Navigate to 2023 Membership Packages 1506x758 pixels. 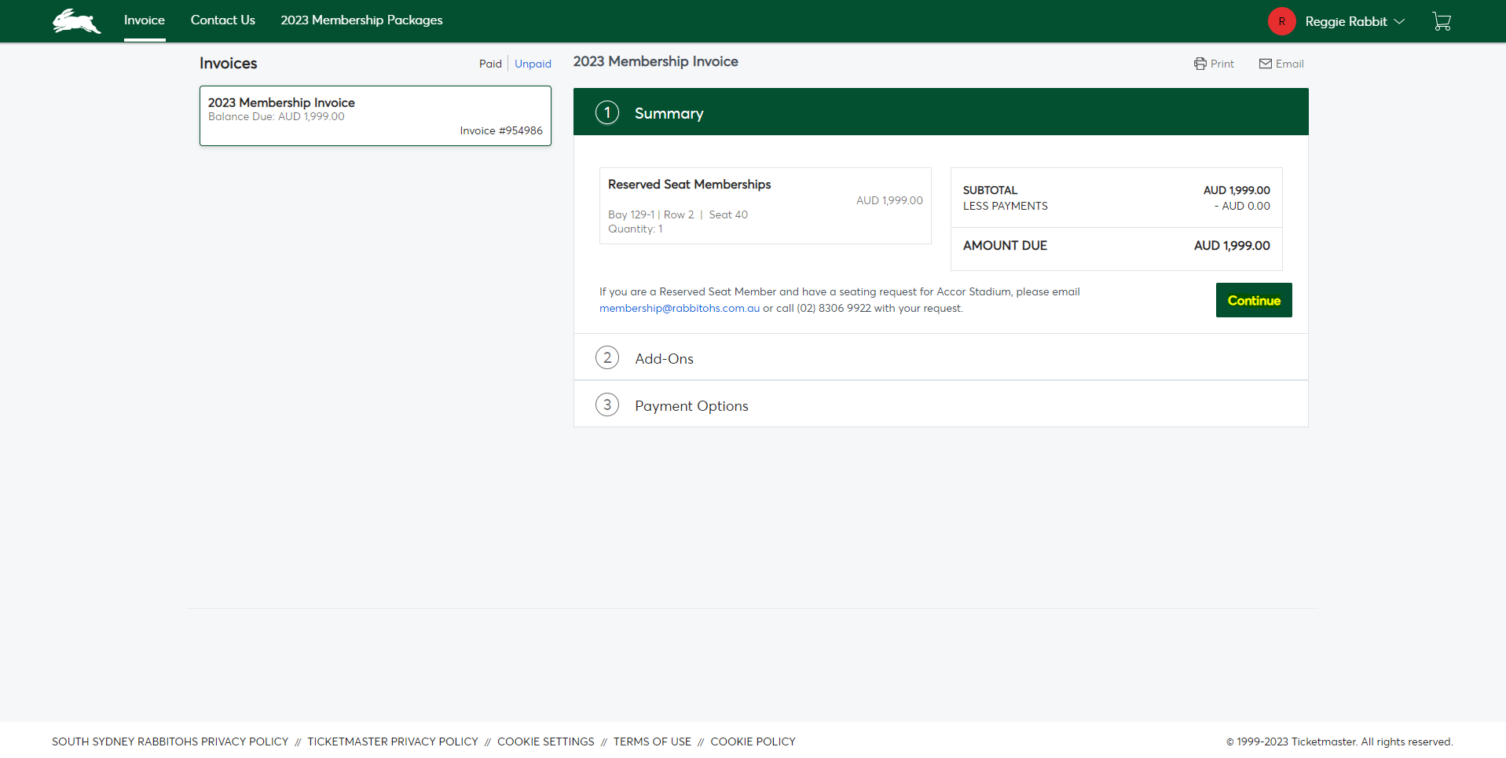(x=361, y=20)
